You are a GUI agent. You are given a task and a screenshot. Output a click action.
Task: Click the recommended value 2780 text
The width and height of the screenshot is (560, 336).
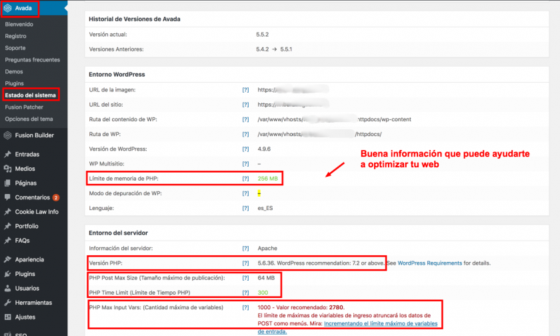coord(336,307)
